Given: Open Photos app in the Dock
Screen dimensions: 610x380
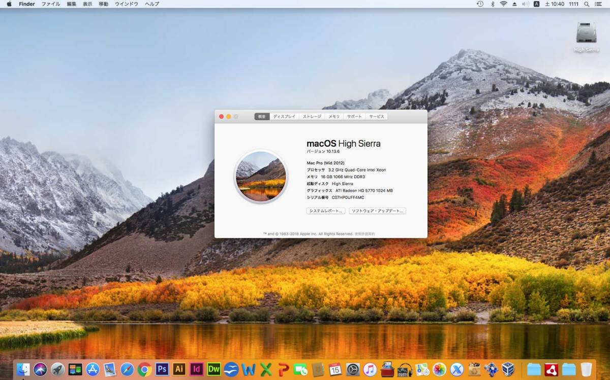Looking at the screenshot, I should [x=439, y=369].
